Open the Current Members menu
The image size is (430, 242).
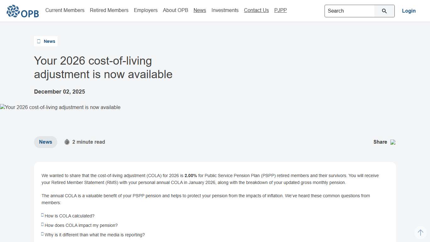65,10
